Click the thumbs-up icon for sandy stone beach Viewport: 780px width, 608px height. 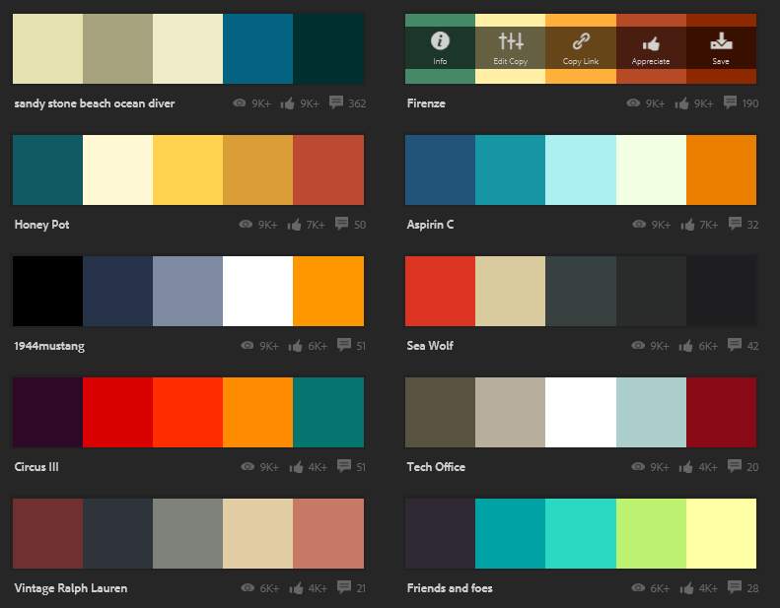pos(287,102)
